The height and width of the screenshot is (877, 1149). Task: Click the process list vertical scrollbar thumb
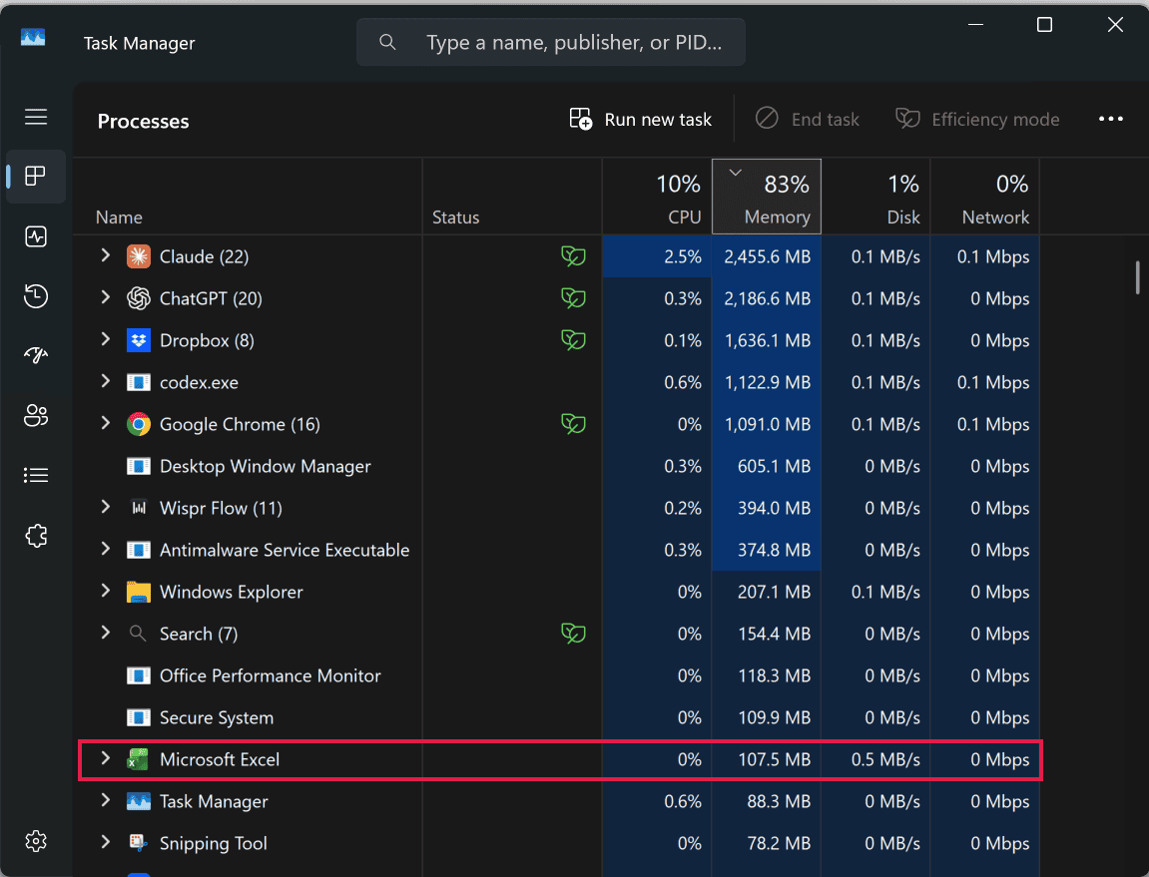(x=1137, y=277)
